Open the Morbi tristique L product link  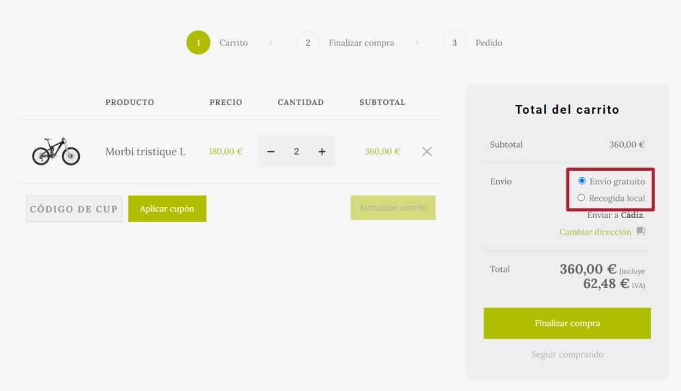click(145, 151)
